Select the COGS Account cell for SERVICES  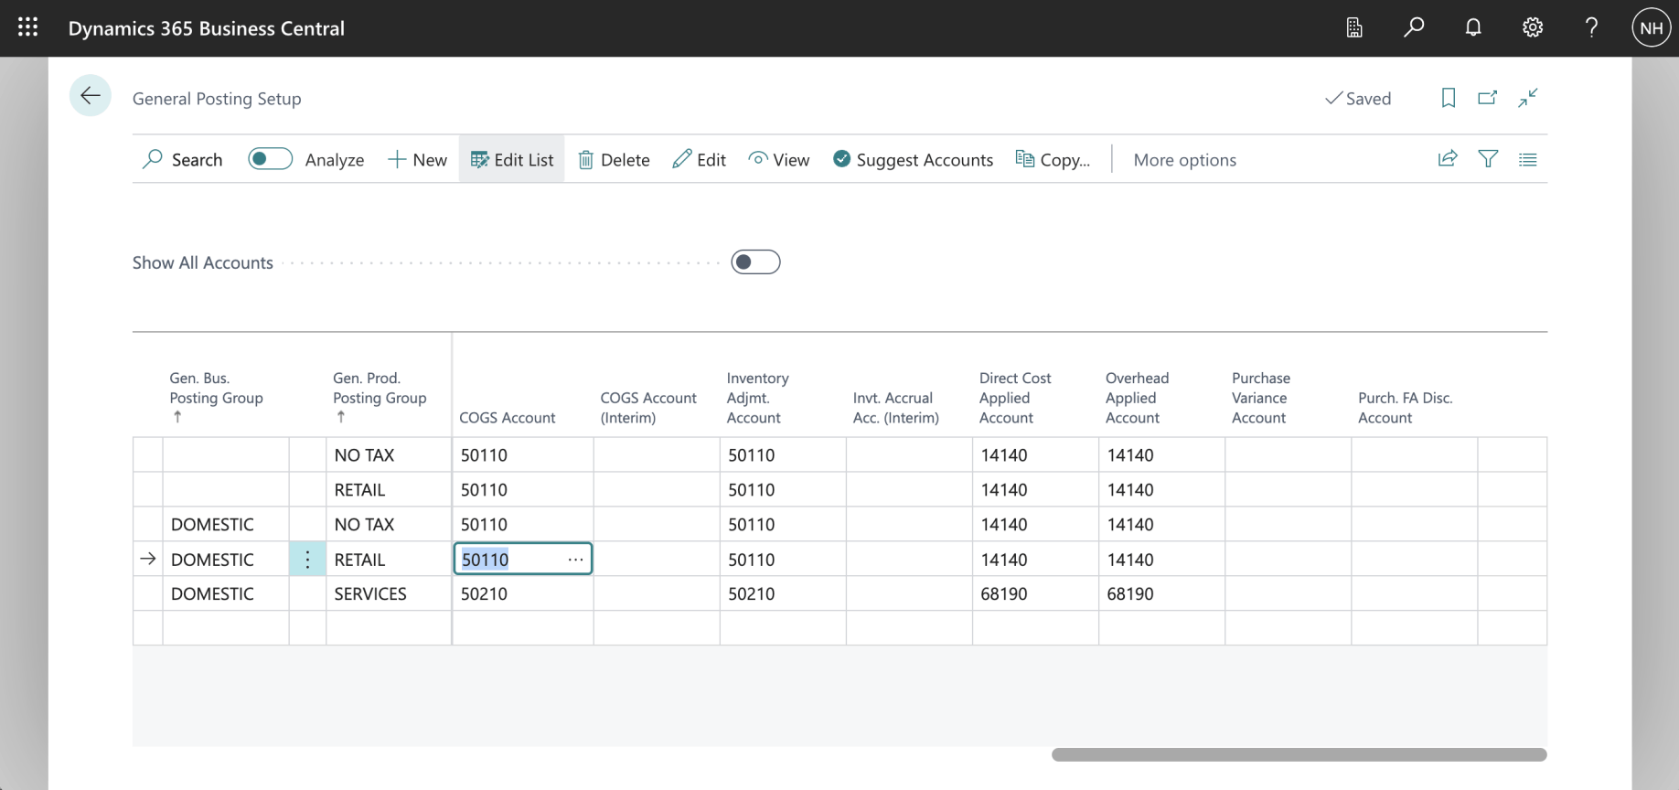[521, 594]
